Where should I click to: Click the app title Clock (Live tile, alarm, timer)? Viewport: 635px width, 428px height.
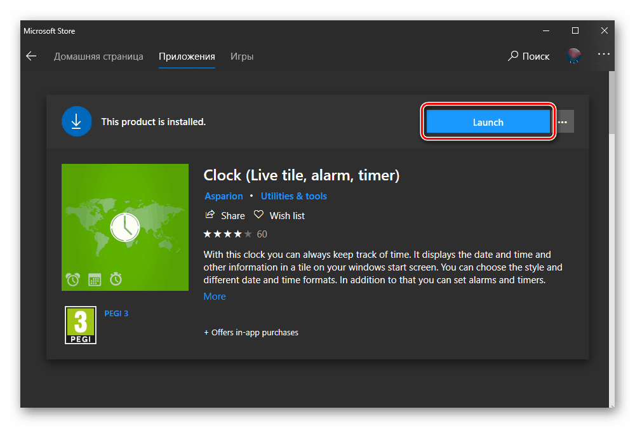(301, 175)
